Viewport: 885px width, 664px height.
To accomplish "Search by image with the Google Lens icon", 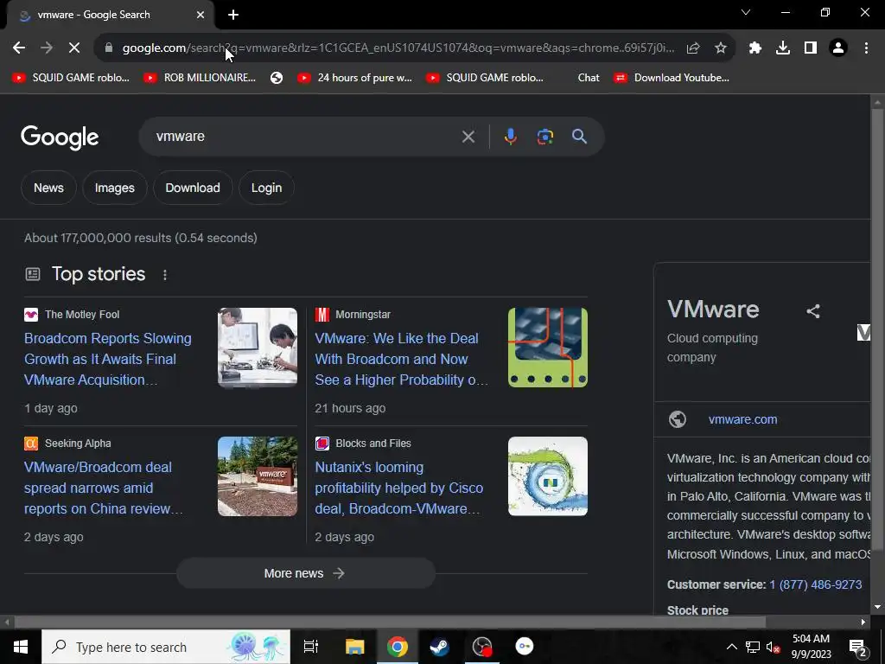I will pos(544,137).
